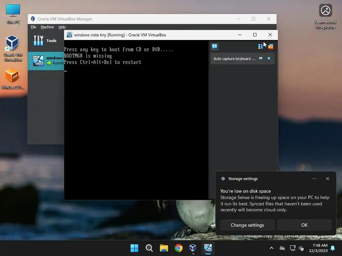Click the OneDrive cloud tray icon
Image resolution: width=342 pixels, height=256 pixels.
pos(282,248)
